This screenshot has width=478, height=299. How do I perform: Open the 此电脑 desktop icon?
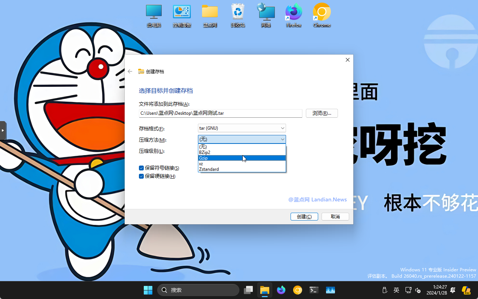pyautogui.click(x=154, y=16)
